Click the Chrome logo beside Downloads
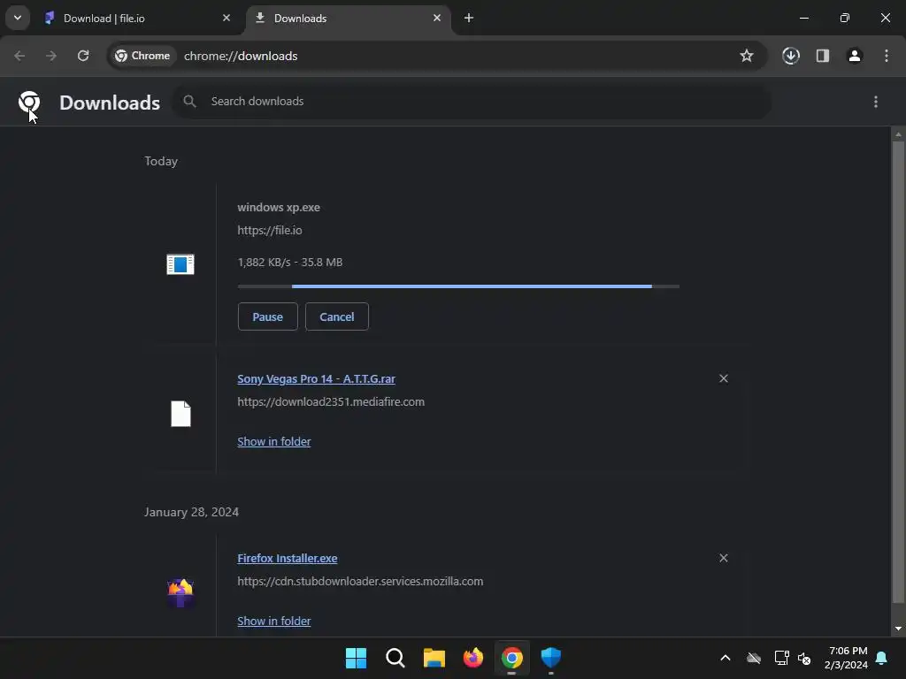 tap(29, 102)
